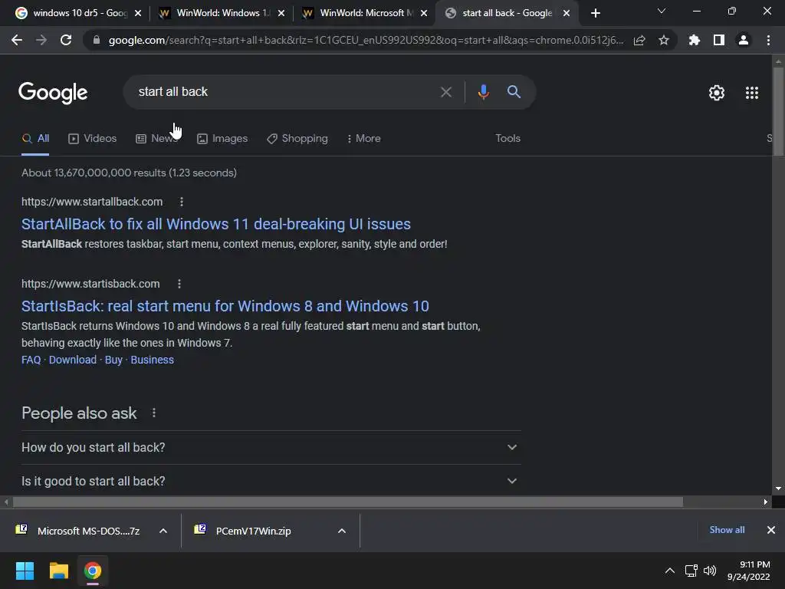The image size is (785, 589).
Task: Open the More search categories menu
Action: (x=364, y=139)
